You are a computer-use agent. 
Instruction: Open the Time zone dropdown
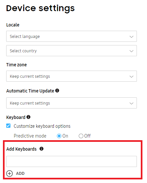pyautogui.click(x=72, y=76)
